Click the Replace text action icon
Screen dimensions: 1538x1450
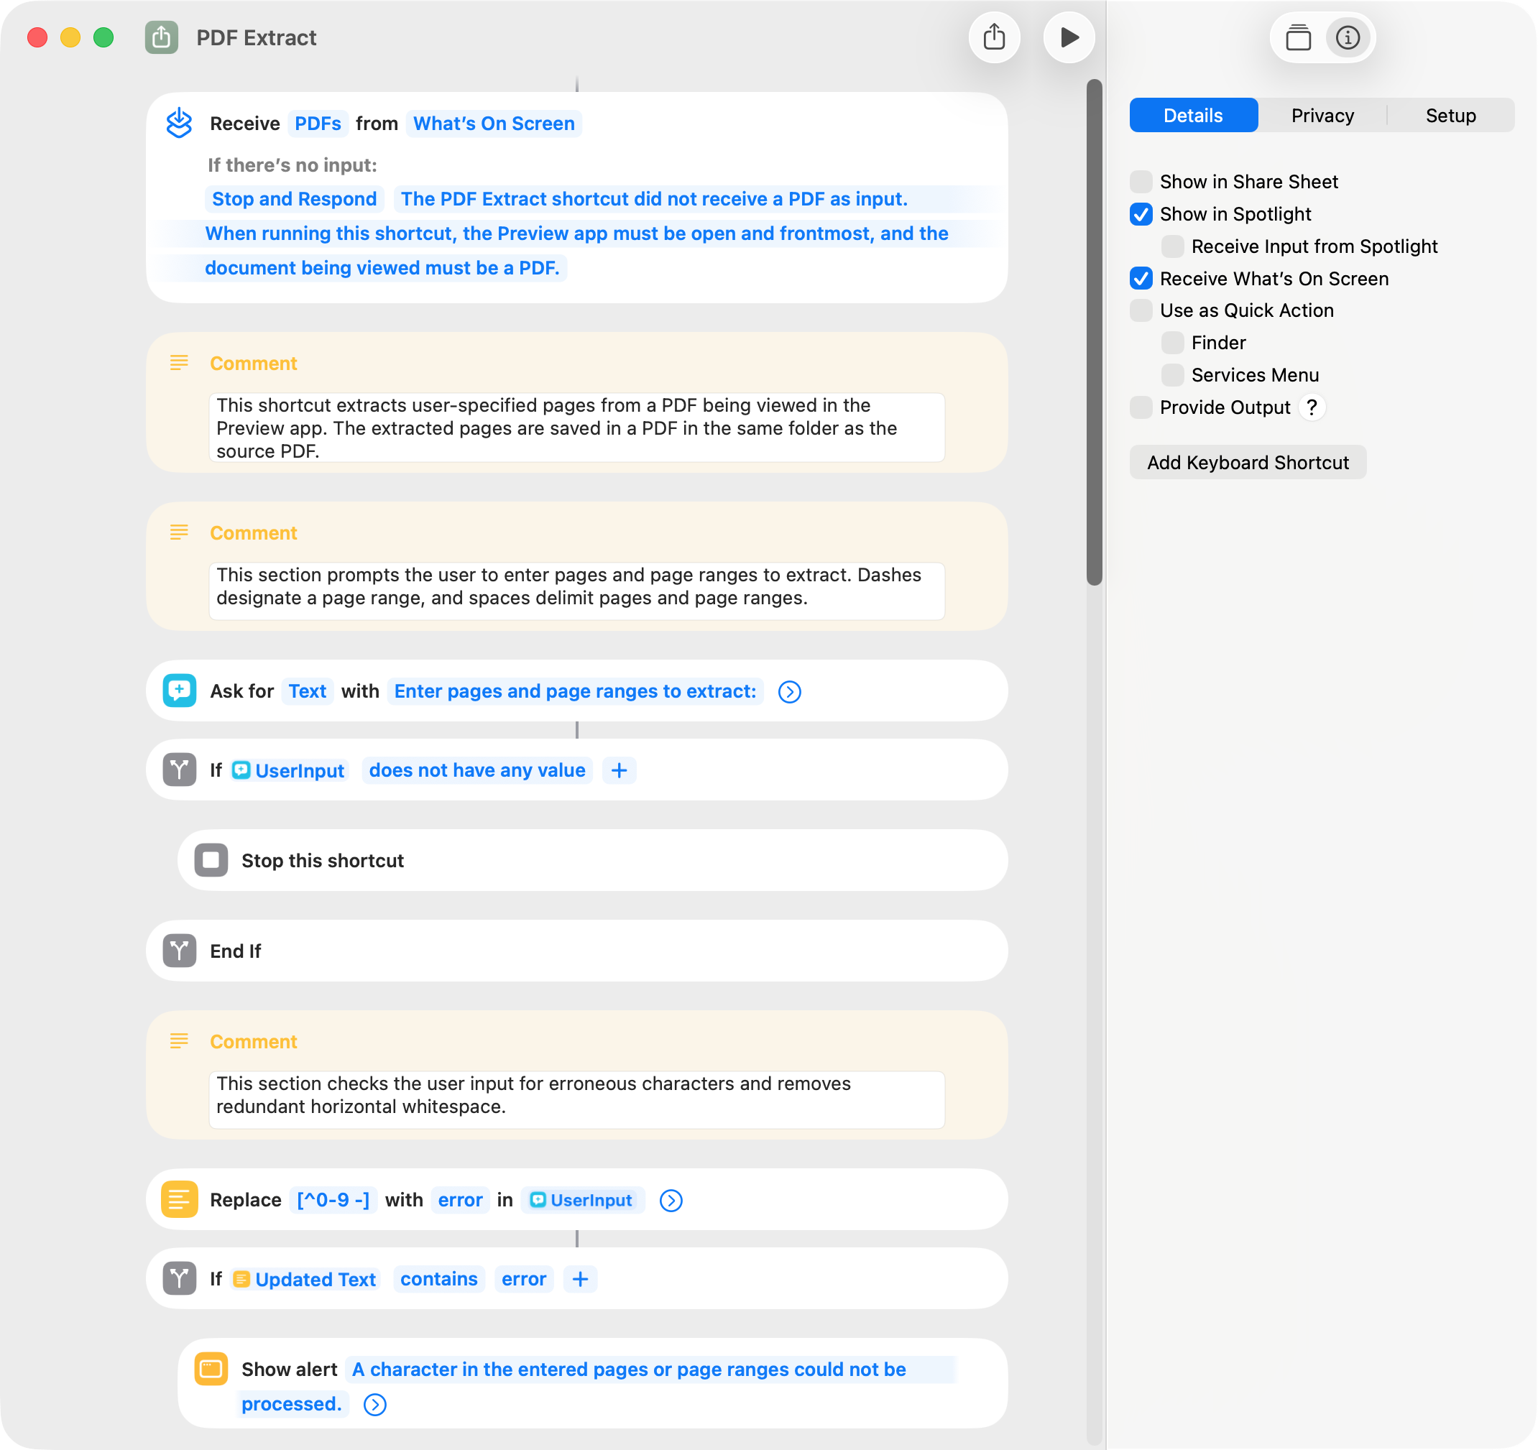(180, 1199)
